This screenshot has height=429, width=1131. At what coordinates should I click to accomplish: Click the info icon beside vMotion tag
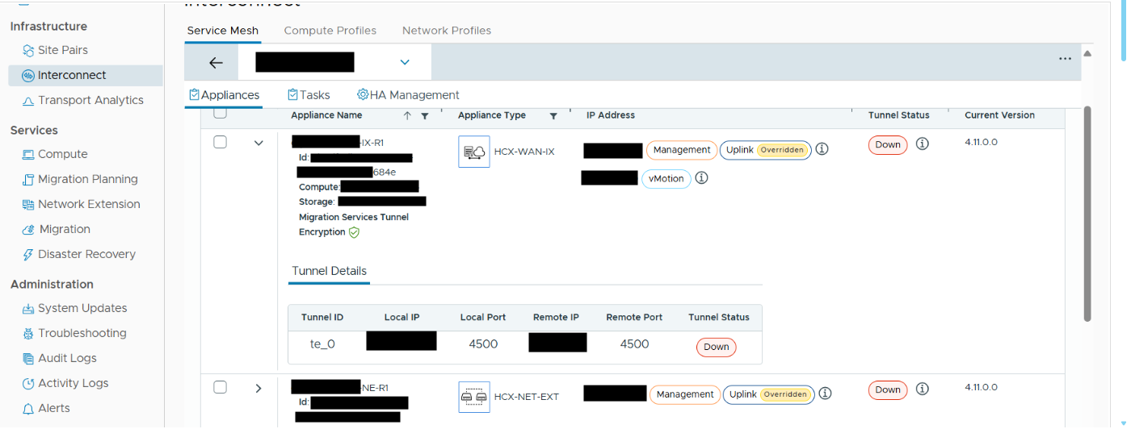point(701,178)
